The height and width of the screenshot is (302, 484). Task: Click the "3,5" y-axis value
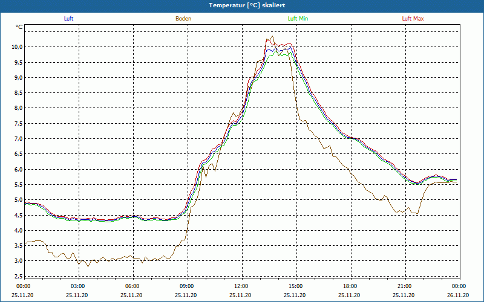pyautogui.click(x=19, y=246)
